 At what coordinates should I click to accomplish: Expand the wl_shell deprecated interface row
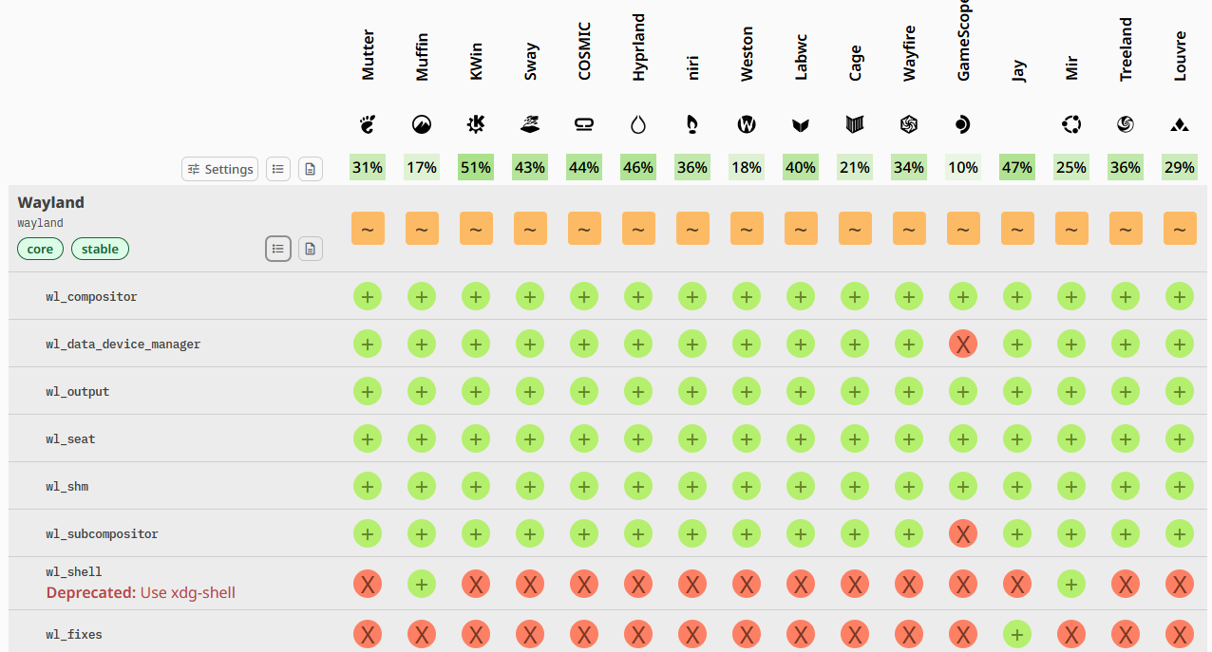[74, 572]
